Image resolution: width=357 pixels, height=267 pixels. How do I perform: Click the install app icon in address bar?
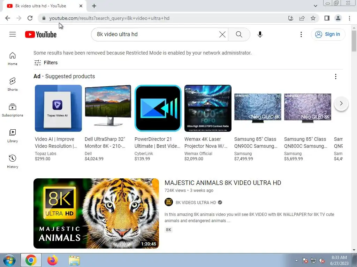(x=290, y=18)
